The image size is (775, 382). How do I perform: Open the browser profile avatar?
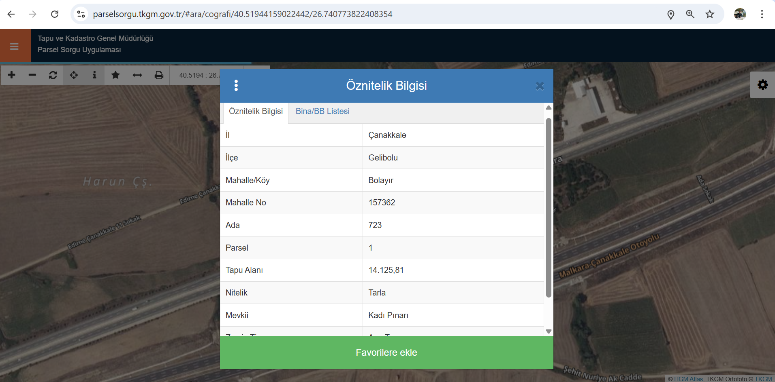pyautogui.click(x=740, y=14)
